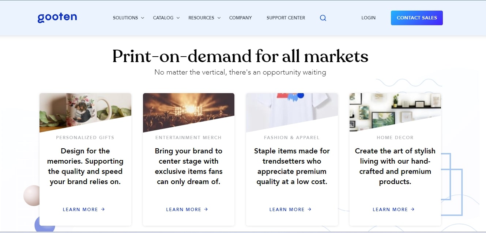Screen dimensions: 486x233
Task: Open the Resources nav item
Action: pyautogui.click(x=201, y=18)
